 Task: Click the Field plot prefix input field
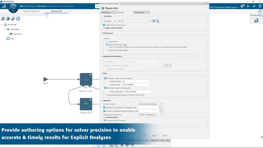pyautogui.click(x=136, y=81)
